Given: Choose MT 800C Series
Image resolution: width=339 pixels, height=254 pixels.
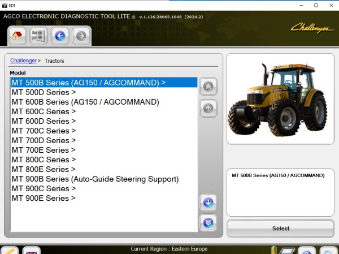Looking at the screenshot, I should click(x=104, y=160).
